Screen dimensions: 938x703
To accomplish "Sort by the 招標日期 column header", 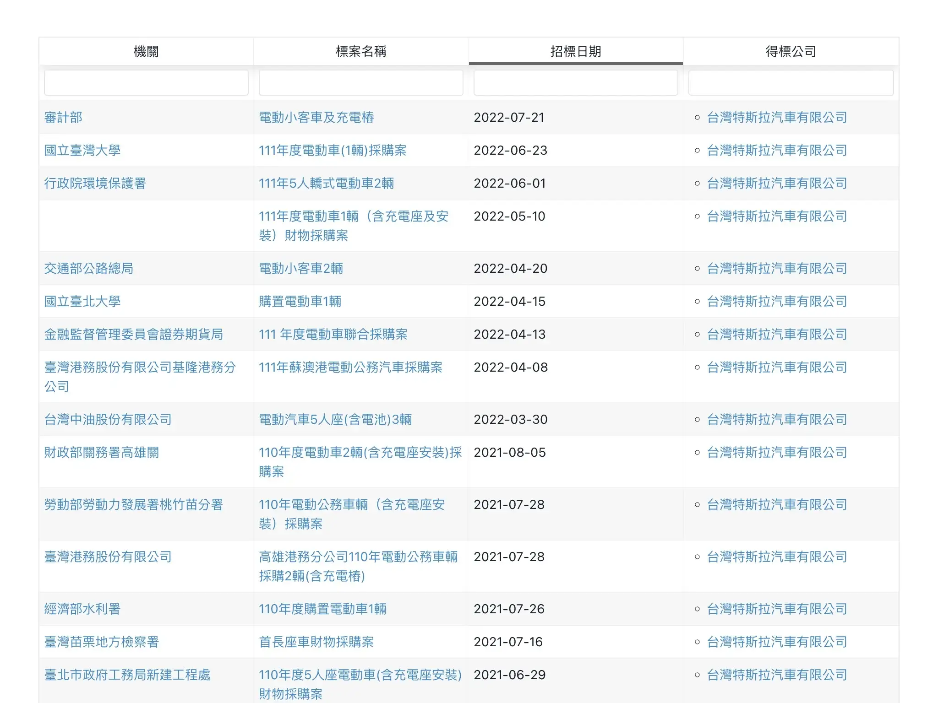I will 576,51.
